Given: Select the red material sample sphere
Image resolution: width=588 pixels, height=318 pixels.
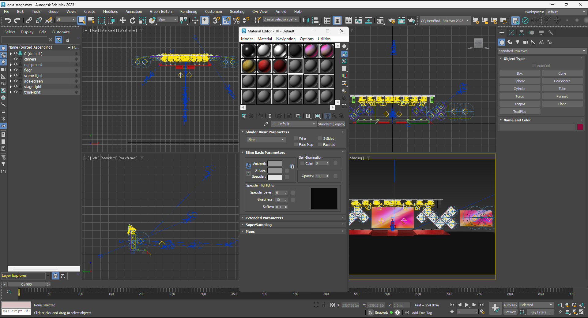Looking at the screenshot, I should pyautogui.click(x=264, y=66).
